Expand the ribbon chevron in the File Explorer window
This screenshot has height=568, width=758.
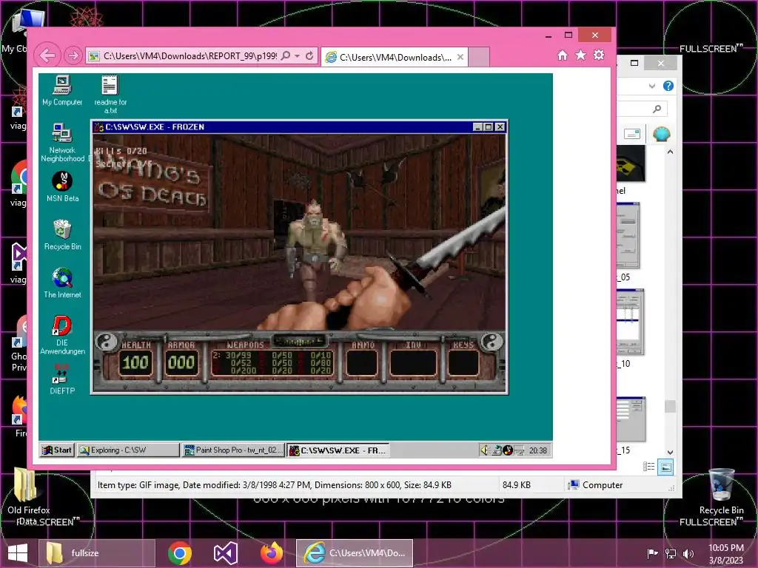652,86
